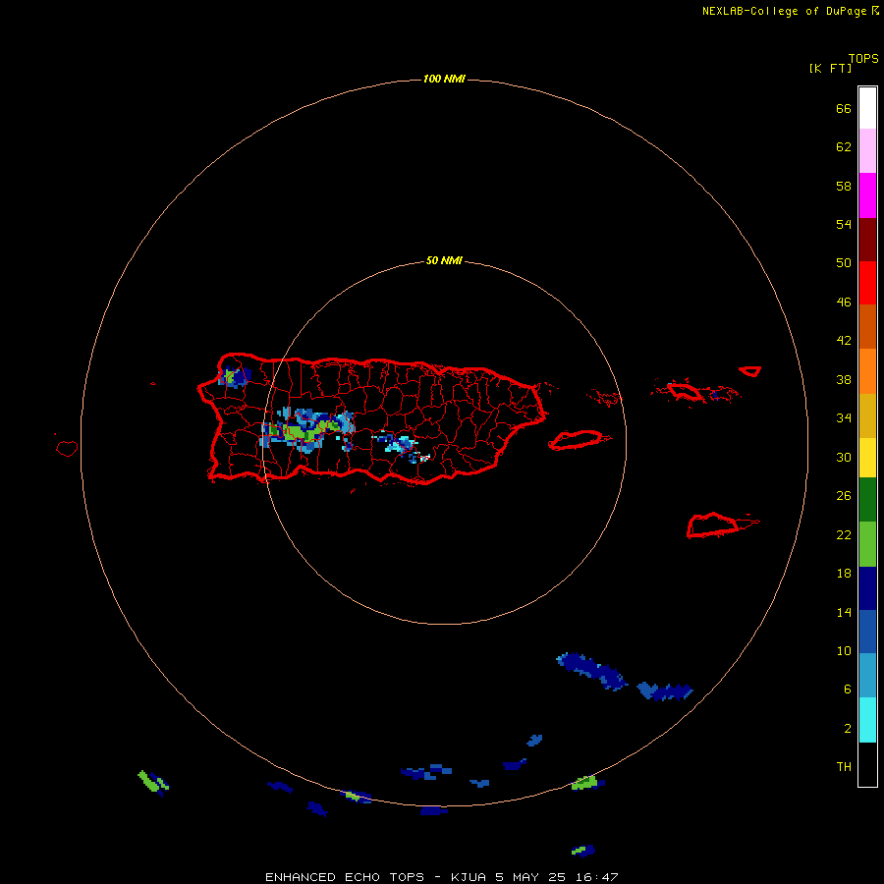884x884 pixels.
Task: Select the magenta legend swatch
Action: 867,195
